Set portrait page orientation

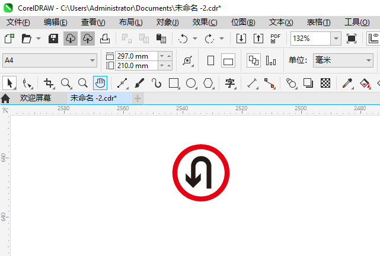(x=211, y=60)
